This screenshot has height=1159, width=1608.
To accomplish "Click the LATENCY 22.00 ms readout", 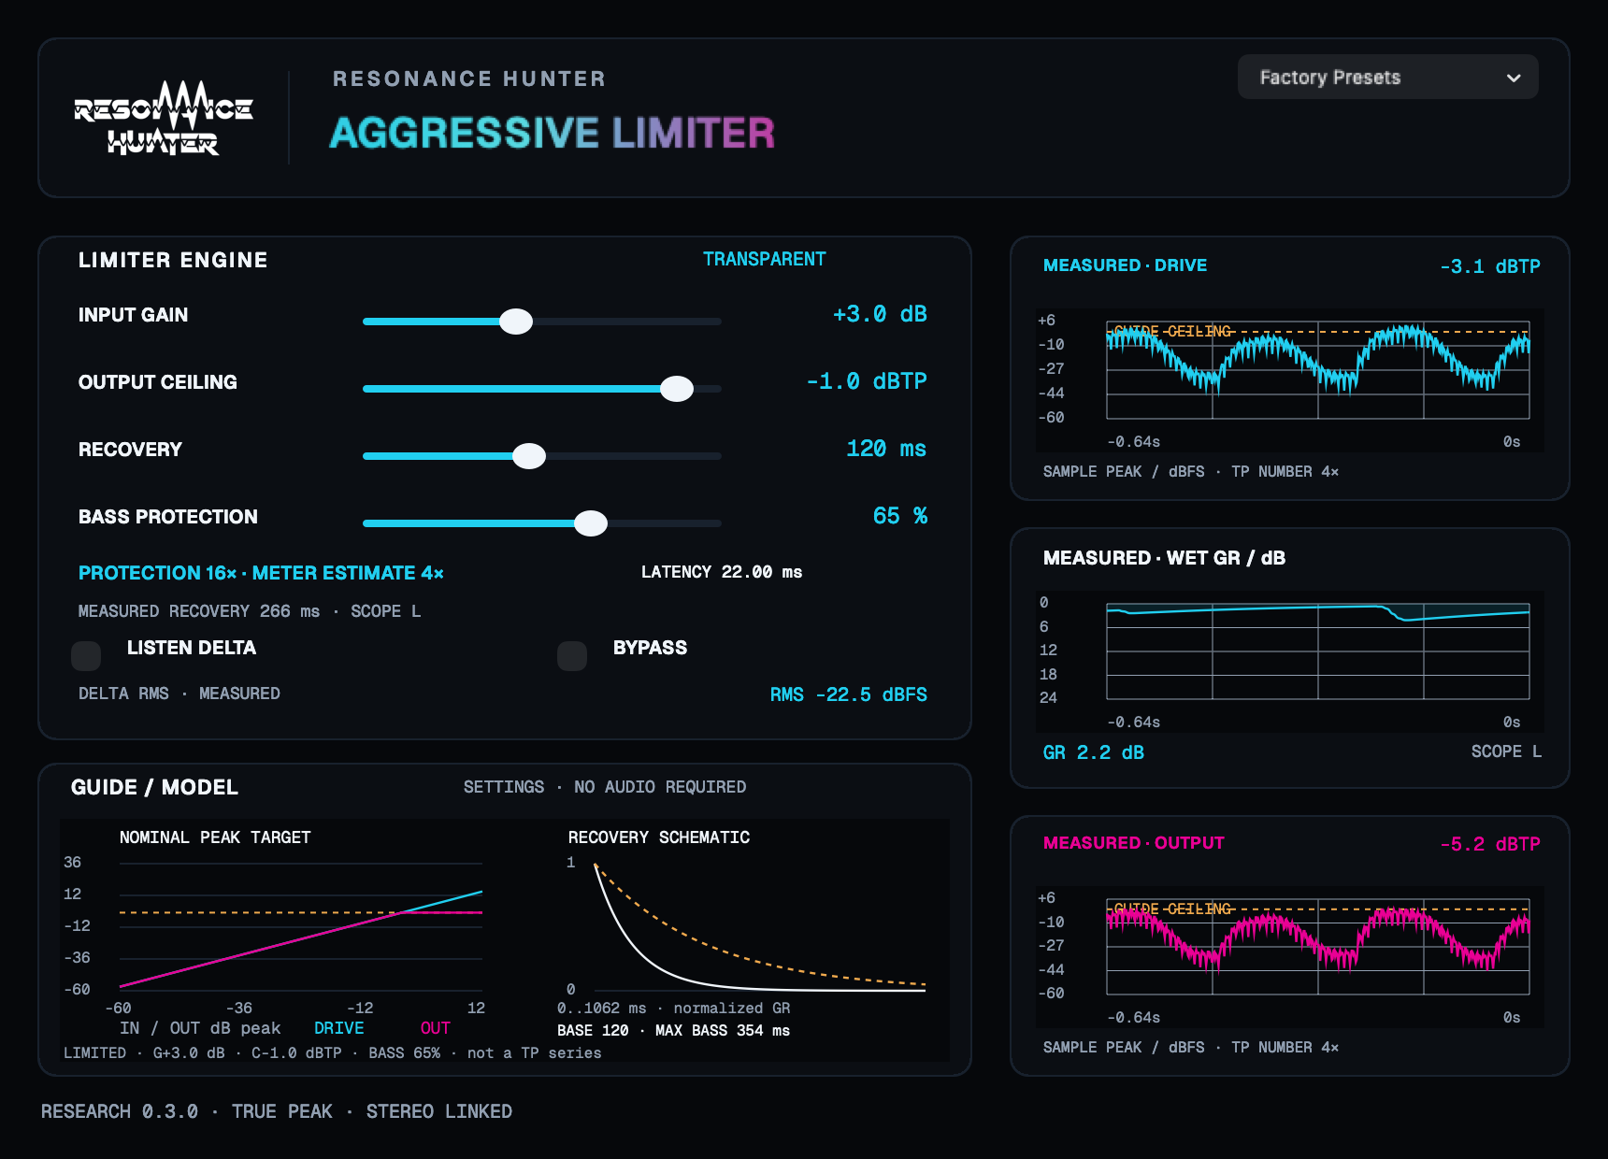I will point(722,572).
